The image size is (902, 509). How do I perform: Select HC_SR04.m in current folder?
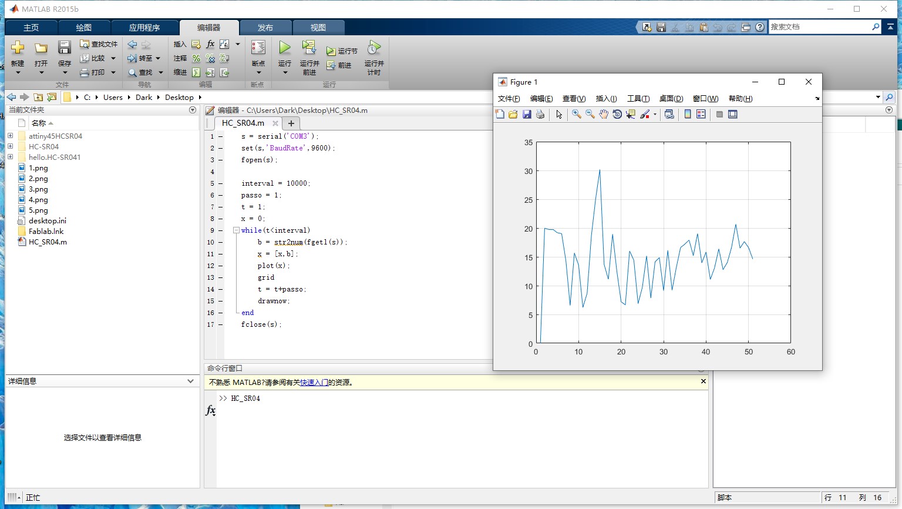pyautogui.click(x=48, y=242)
